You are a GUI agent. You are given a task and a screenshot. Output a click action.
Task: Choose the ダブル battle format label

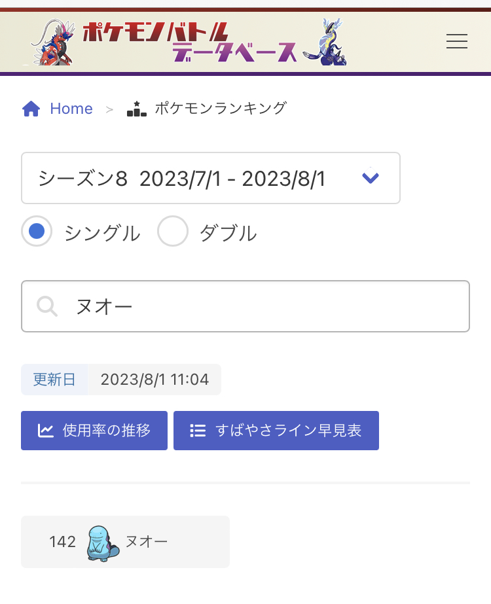(x=228, y=233)
